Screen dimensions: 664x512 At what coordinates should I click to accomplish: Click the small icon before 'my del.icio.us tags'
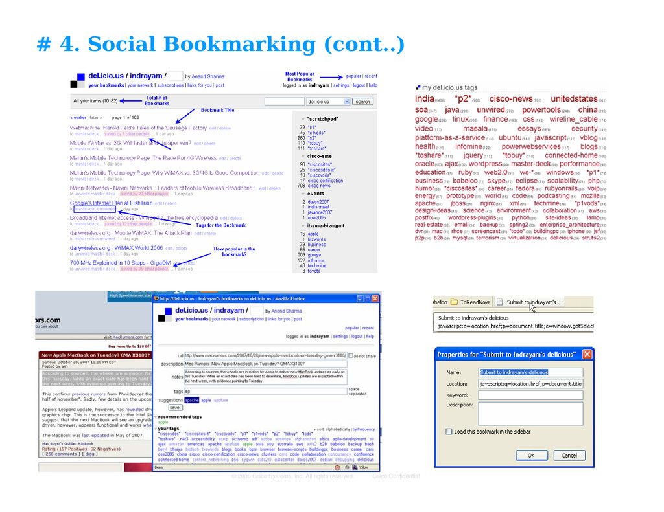pyautogui.click(x=418, y=87)
